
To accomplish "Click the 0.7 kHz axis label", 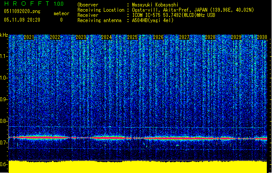I will tap(4, 143).
